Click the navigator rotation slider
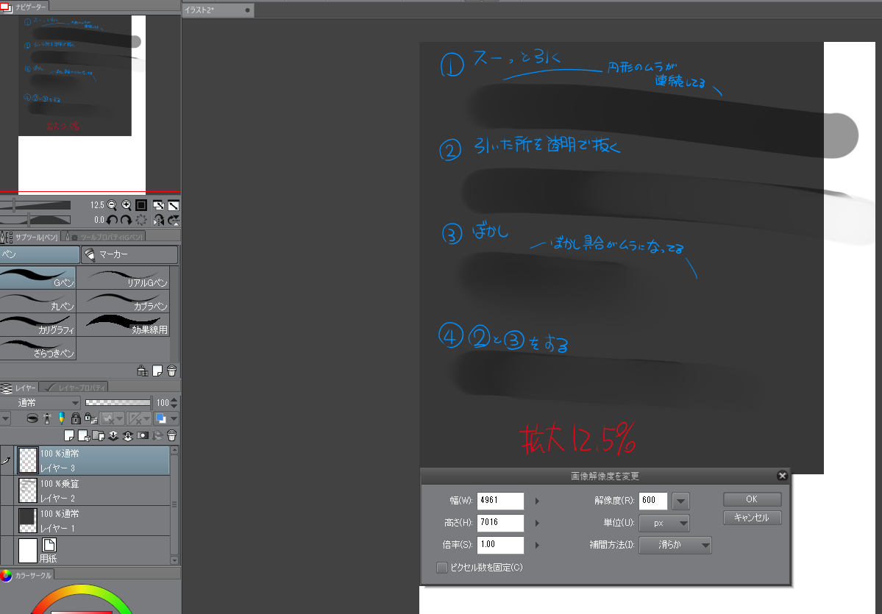Viewport: 882px width, 614px height. (x=35, y=220)
